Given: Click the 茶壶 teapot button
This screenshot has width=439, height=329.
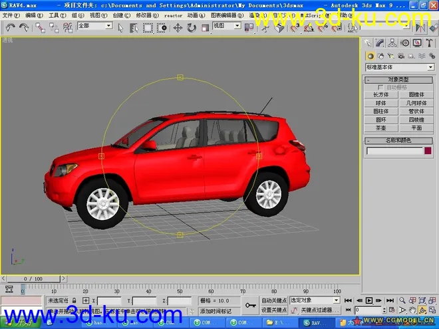Looking at the screenshot, I should coord(381,128).
